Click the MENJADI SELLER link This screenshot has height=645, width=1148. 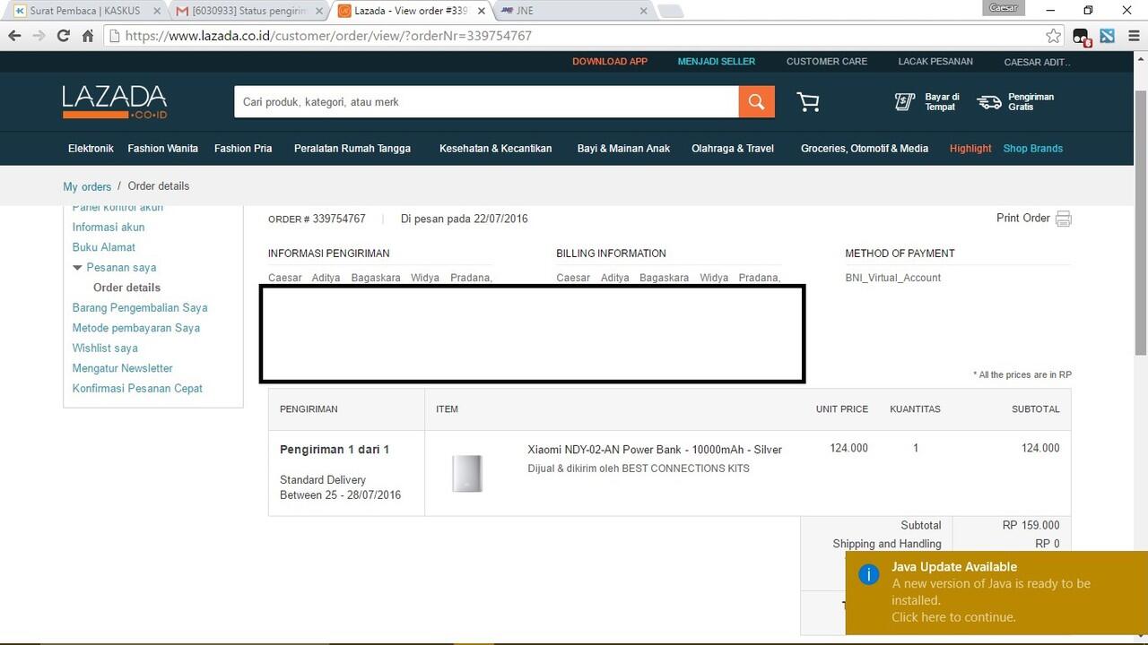(717, 62)
